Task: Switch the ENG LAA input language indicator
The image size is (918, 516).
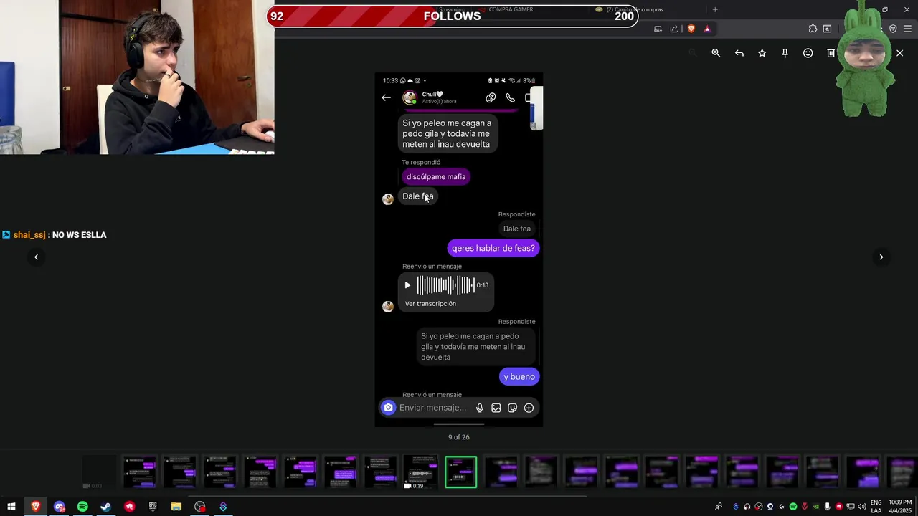Action: pos(876,507)
